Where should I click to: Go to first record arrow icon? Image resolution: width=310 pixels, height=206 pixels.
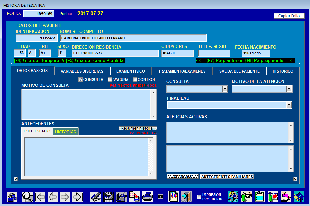40,197
